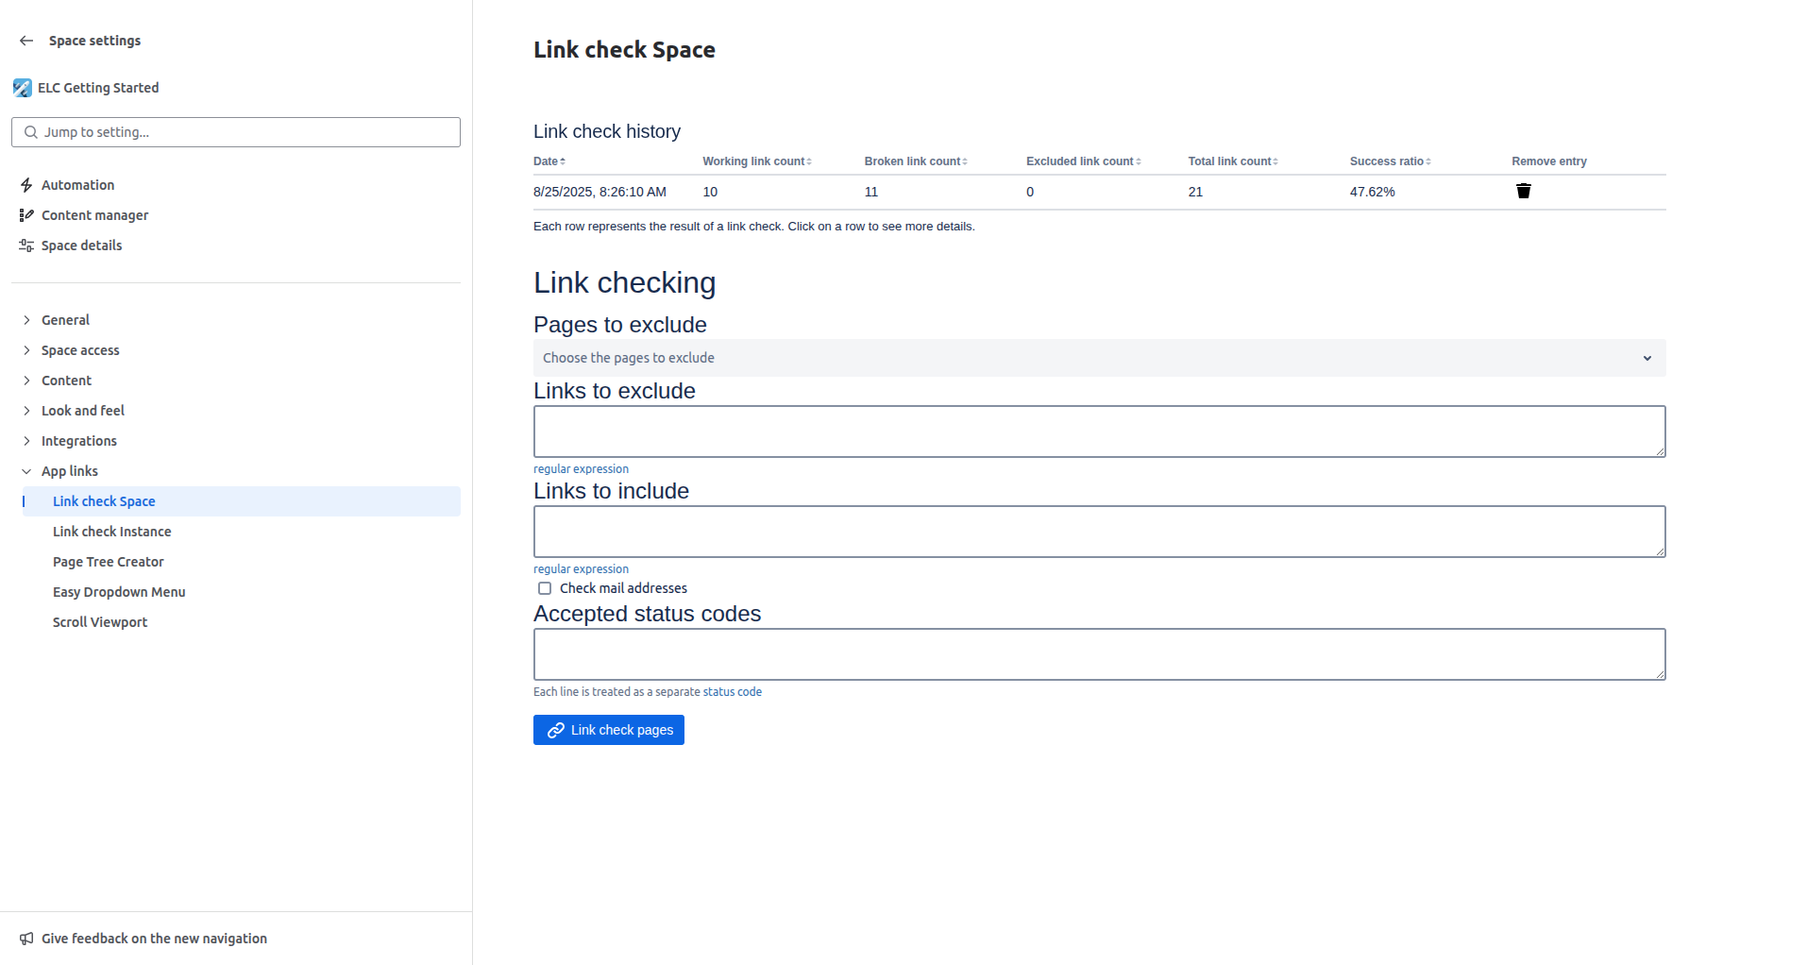Open Space details settings
Image resolution: width=1807 pixels, height=965 pixels.
81,245
